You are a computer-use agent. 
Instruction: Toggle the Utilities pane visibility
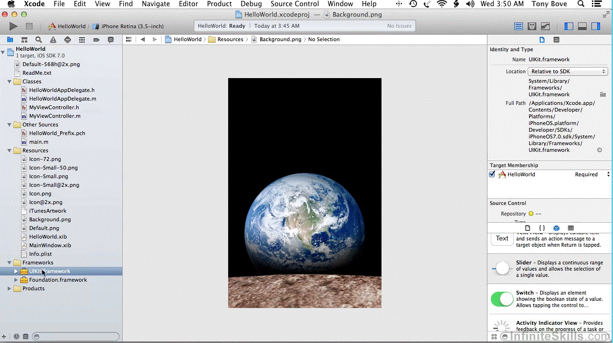(x=596, y=26)
